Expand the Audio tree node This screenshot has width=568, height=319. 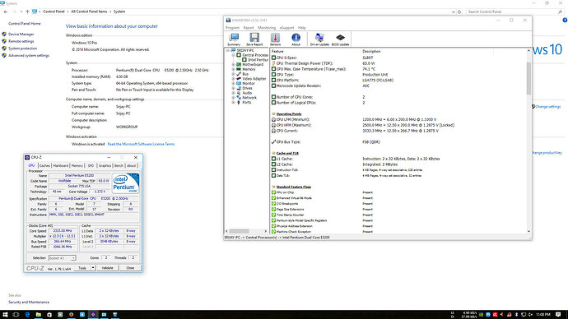pos(233,93)
